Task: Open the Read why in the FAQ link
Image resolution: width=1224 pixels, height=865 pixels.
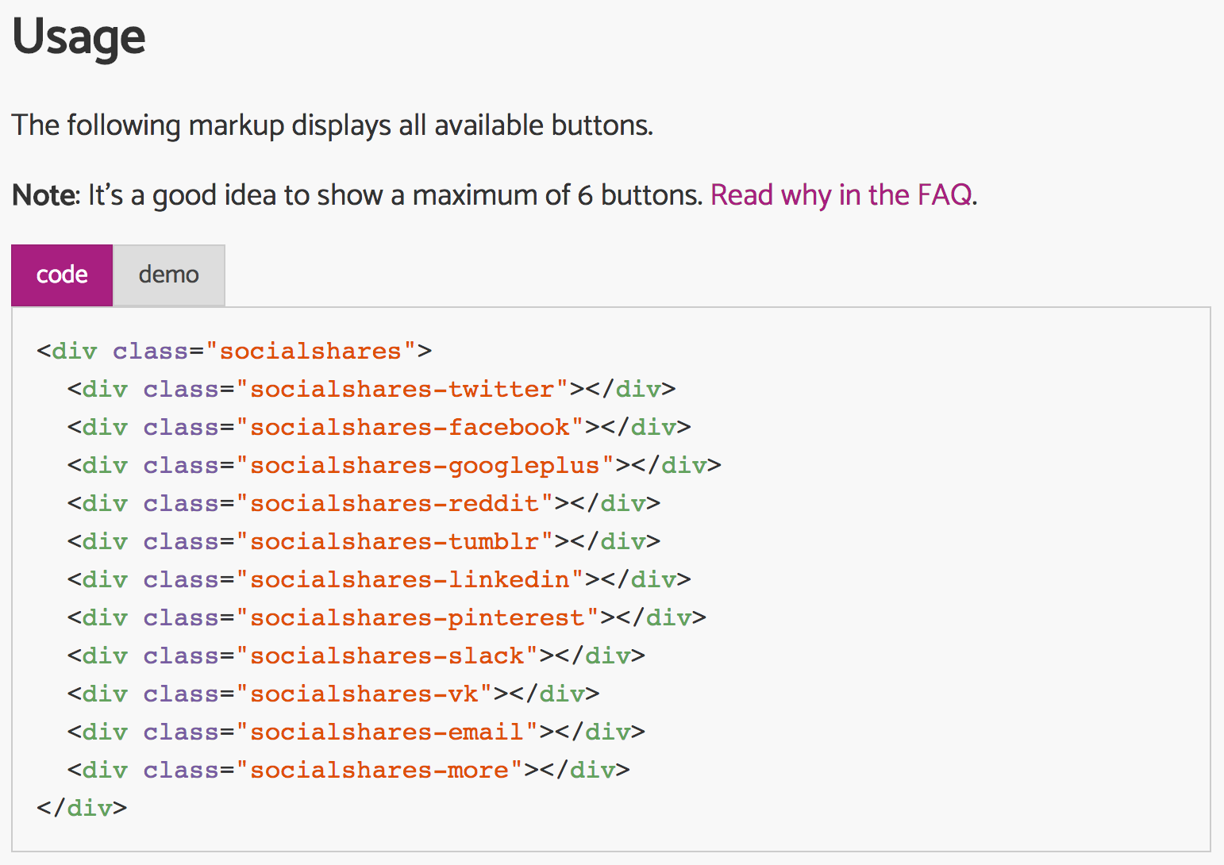Action: coord(842,194)
